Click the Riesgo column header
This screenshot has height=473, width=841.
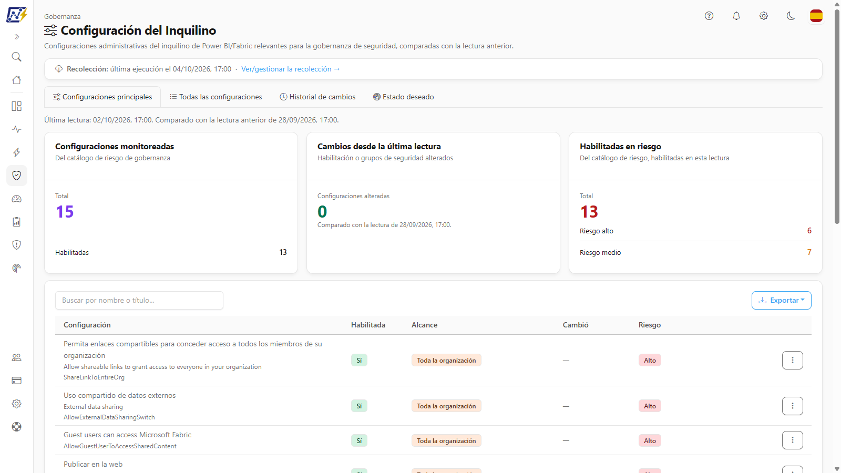tap(650, 325)
